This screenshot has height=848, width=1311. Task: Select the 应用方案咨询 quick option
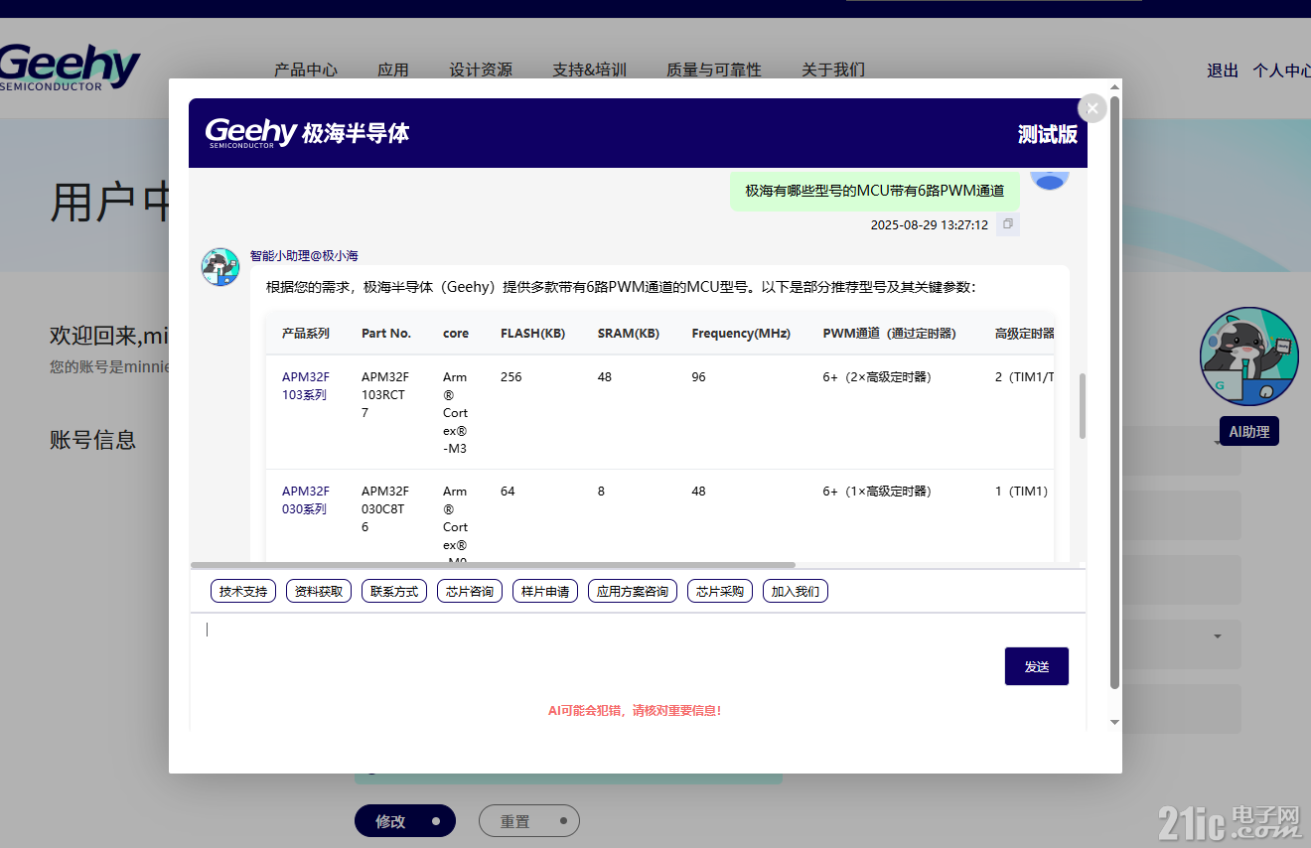(633, 592)
